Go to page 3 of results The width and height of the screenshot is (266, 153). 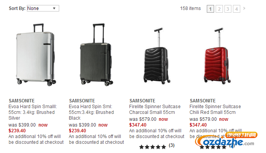point(228,9)
